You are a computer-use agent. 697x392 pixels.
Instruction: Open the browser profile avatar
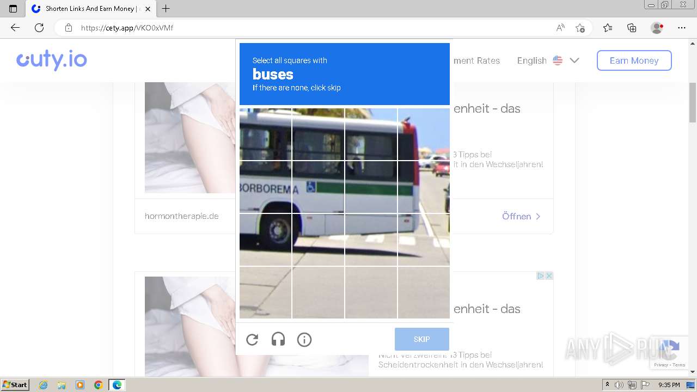pos(657,28)
